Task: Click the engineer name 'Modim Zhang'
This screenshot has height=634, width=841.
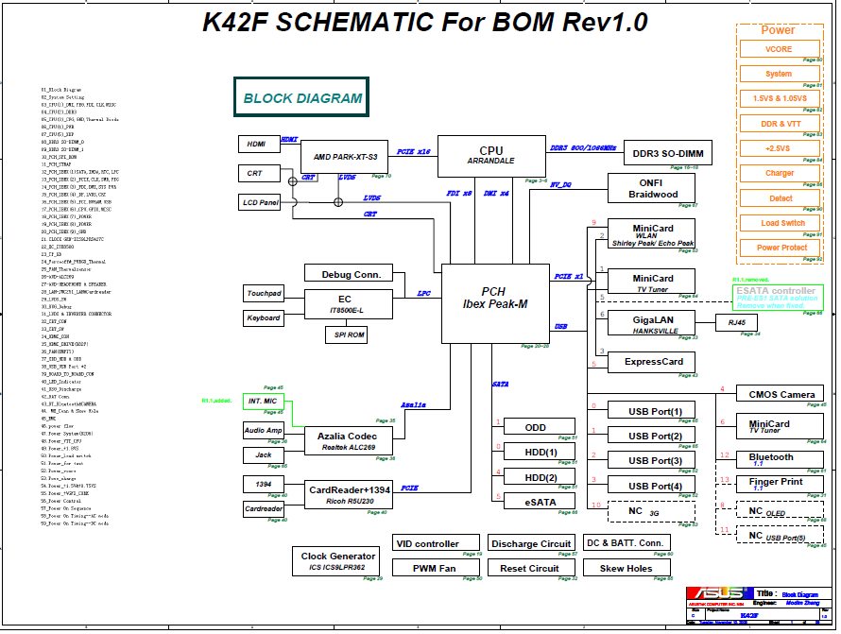Action: 802,603
